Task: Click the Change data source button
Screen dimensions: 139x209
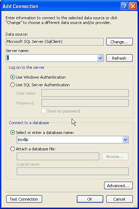Action: [x=119, y=42]
